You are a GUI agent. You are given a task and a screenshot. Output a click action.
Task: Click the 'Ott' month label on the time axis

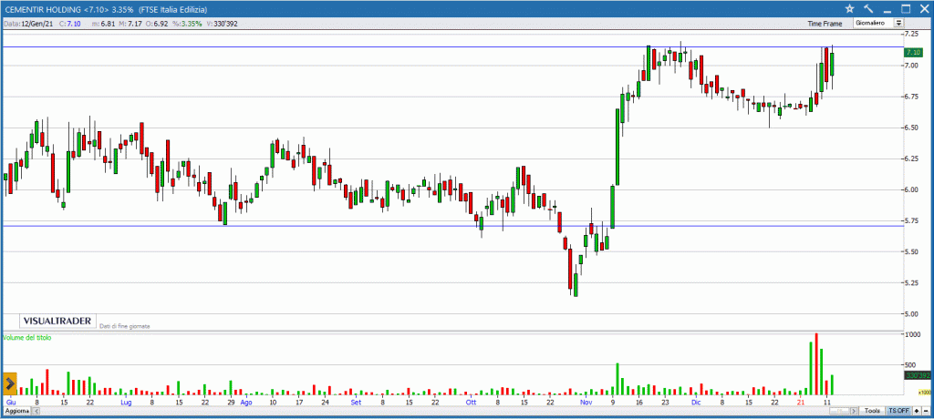pos(471,403)
